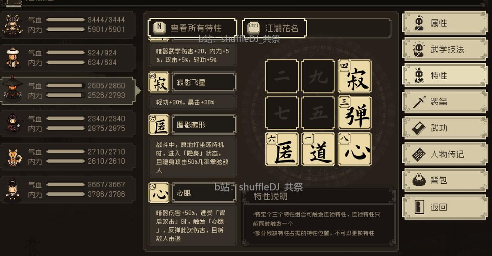The width and height of the screenshot is (492, 256).
Task: Select the first character with 3444 HP
Action: pos(67,25)
